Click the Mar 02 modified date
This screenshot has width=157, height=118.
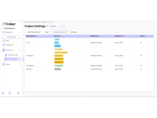coord(119,43)
